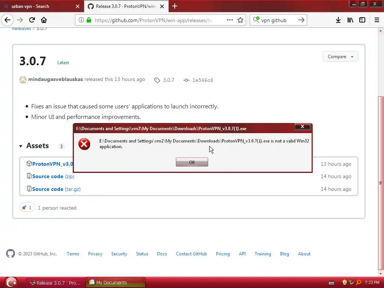384x288 pixels.
Task: Click the GitHub logo in the footer
Action: click(10, 254)
